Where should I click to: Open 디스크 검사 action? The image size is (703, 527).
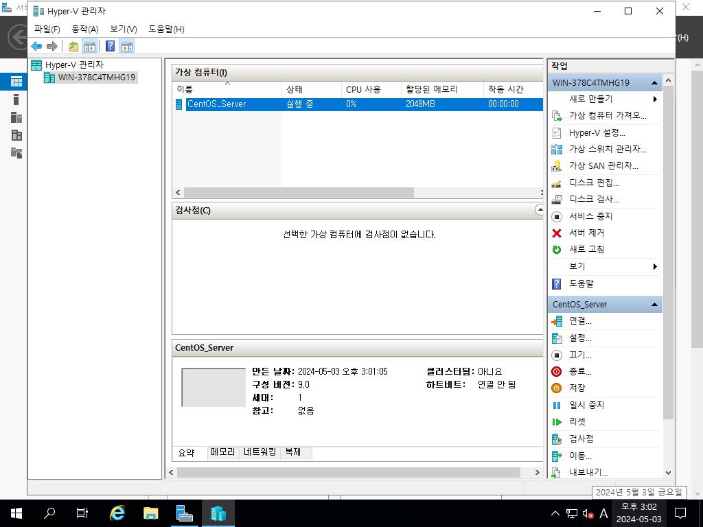pos(594,200)
